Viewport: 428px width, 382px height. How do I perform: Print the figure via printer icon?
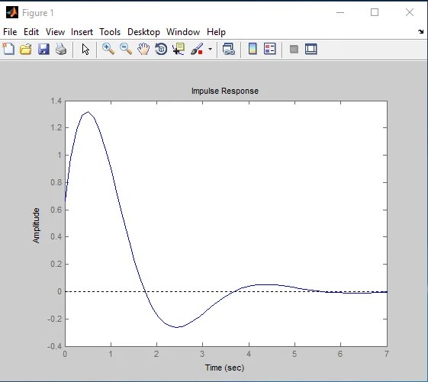(x=61, y=50)
